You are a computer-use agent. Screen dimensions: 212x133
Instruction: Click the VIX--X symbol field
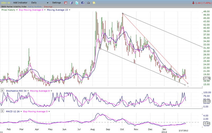pos(5,3)
